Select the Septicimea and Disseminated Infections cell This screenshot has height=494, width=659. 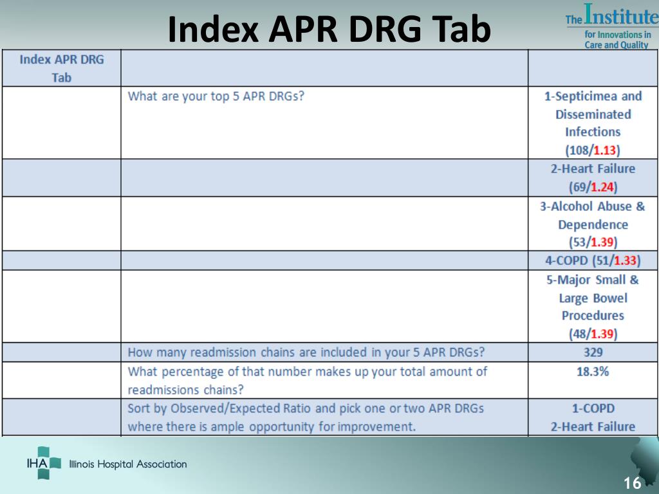[x=593, y=123]
